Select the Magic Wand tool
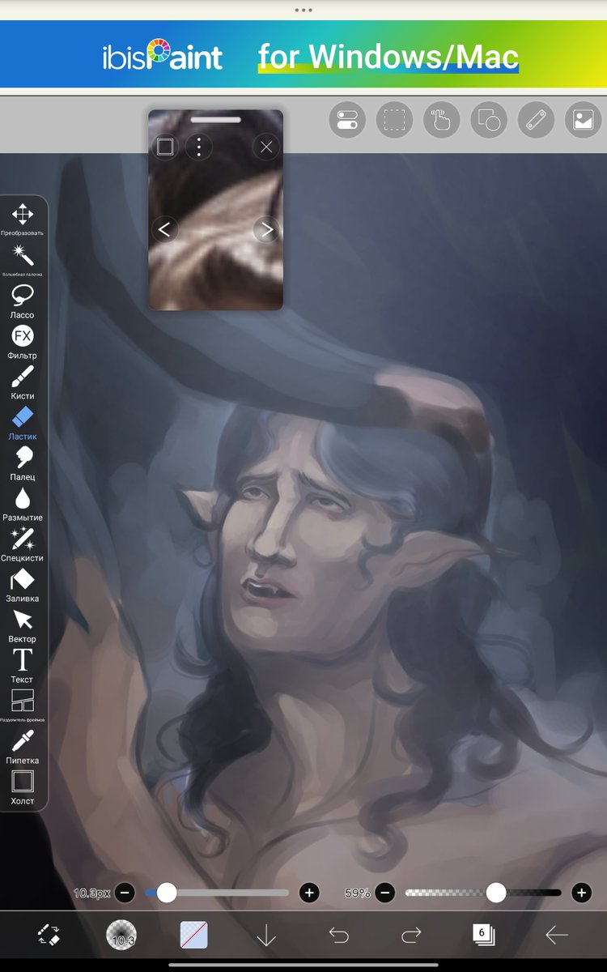Image resolution: width=607 pixels, height=972 pixels. 23,260
